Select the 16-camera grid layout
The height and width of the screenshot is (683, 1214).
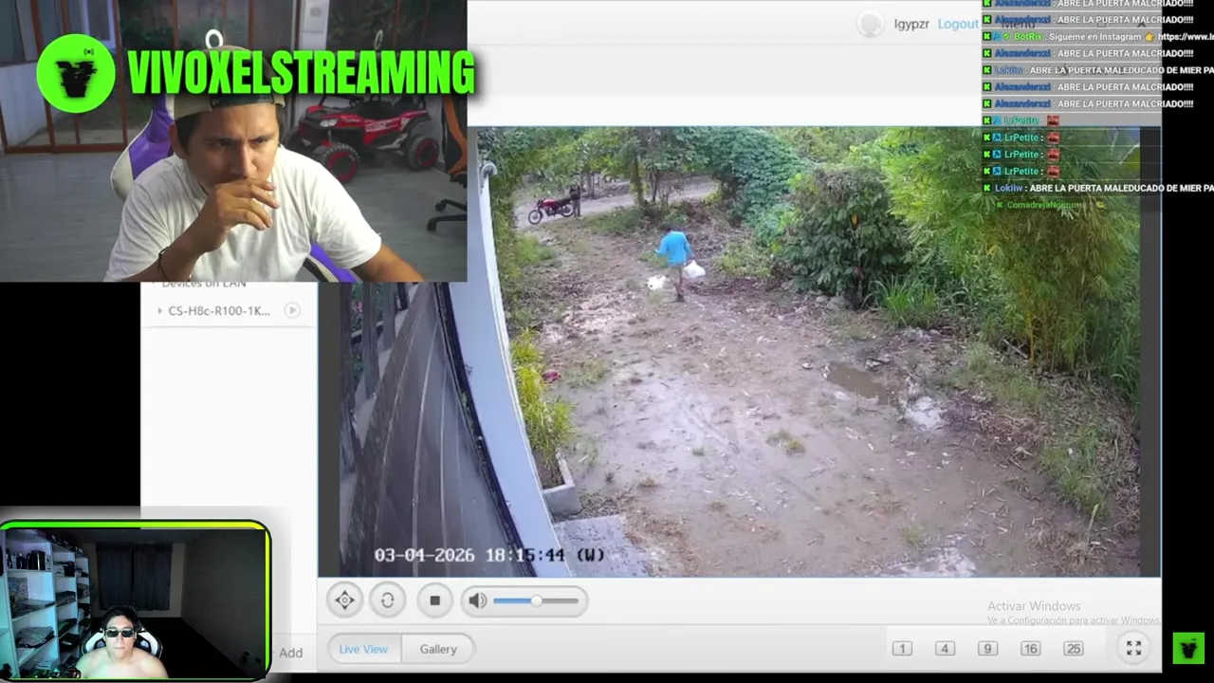point(1030,649)
